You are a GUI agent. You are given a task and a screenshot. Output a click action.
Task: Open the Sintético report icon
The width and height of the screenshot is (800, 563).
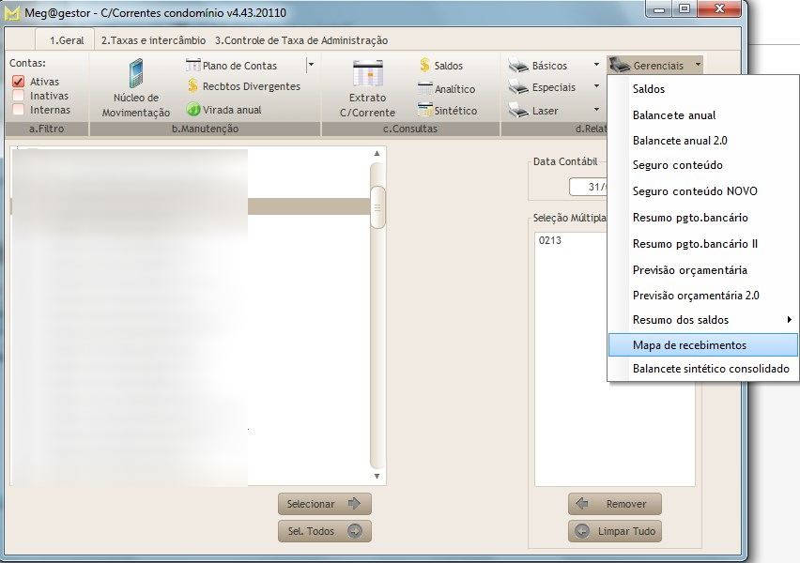pyautogui.click(x=424, y=111)
